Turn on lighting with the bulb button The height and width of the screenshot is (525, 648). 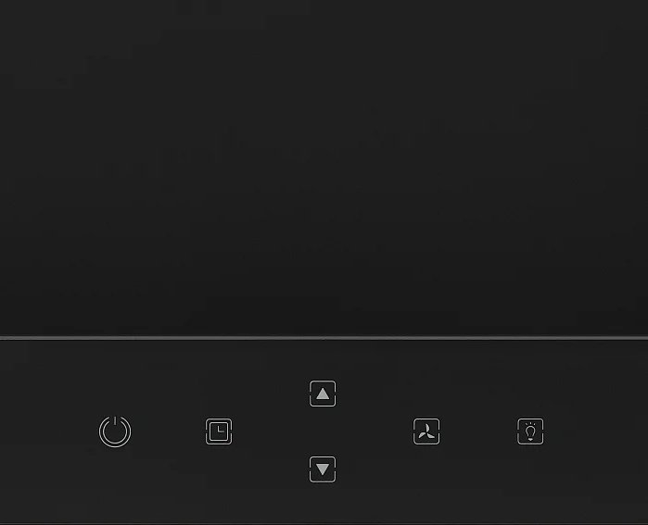tap(530, 431)
